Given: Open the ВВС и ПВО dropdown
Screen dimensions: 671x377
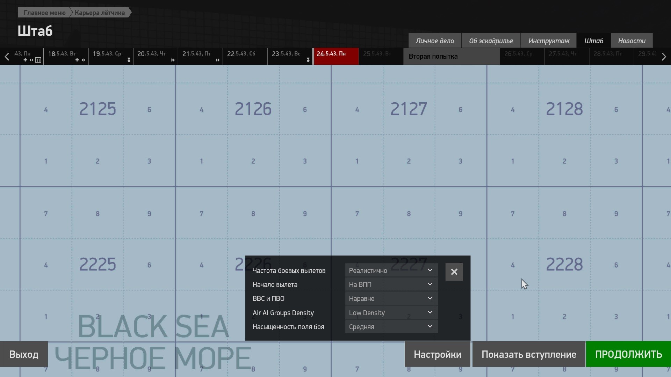Looking at the screenshot, I should click(x=391, y=298).
